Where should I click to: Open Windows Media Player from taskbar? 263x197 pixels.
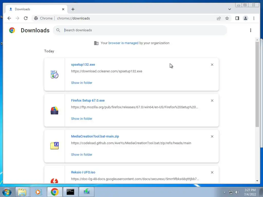(38, 192)
